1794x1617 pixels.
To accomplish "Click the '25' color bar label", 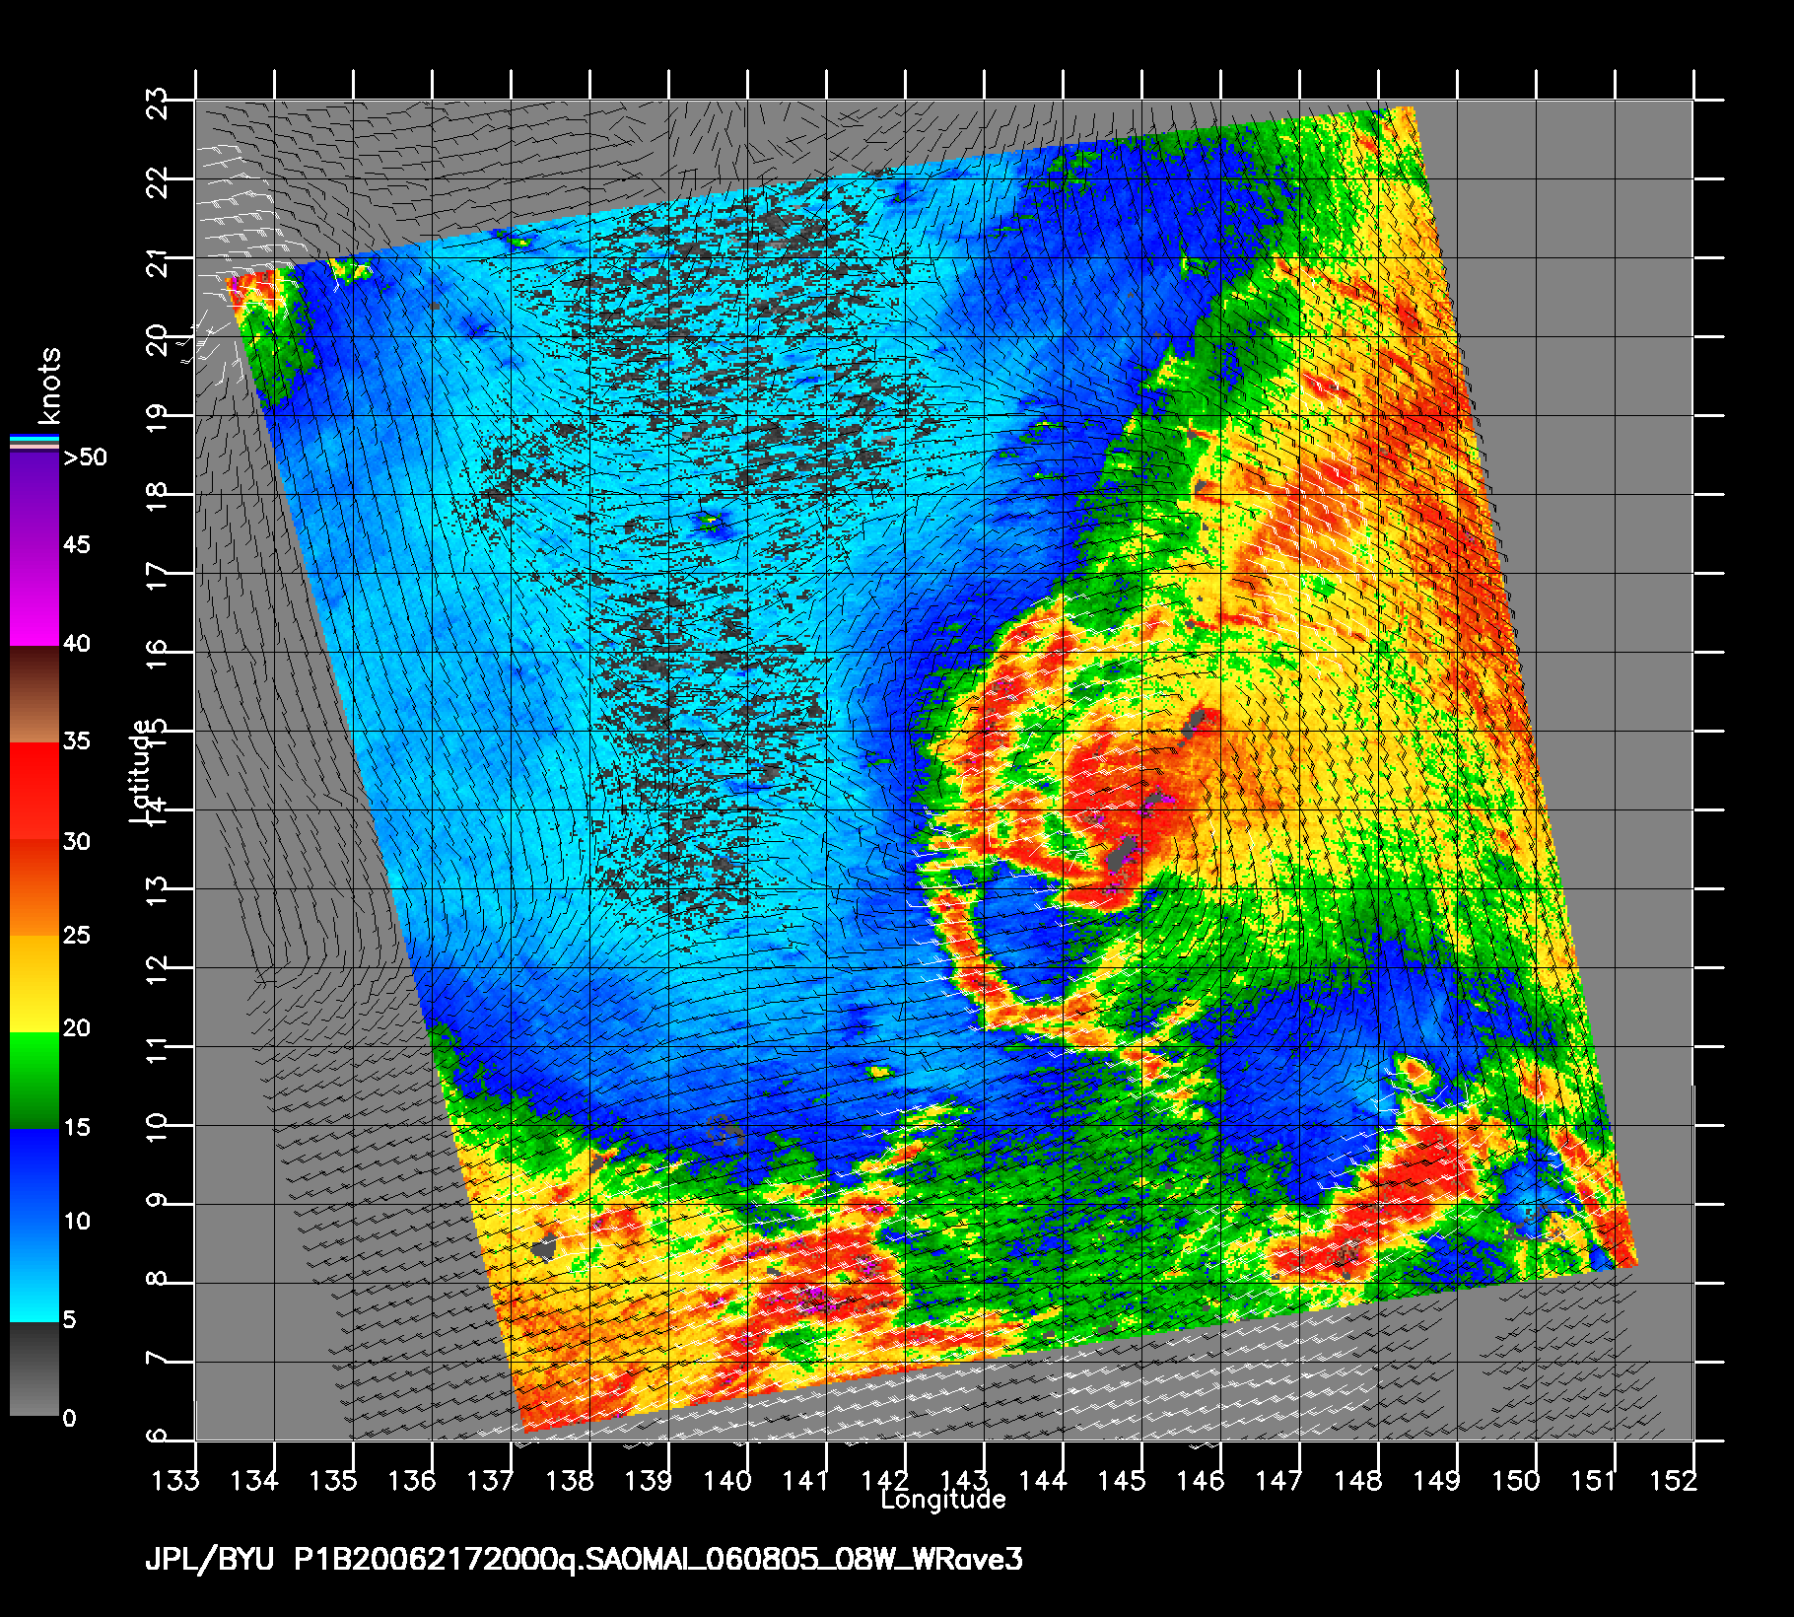I will click(77, 935).
